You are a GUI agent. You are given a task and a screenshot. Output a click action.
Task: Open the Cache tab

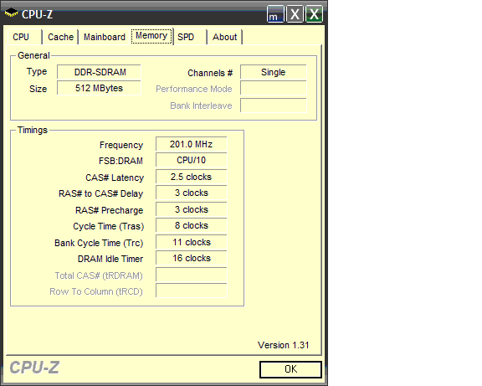60,37
